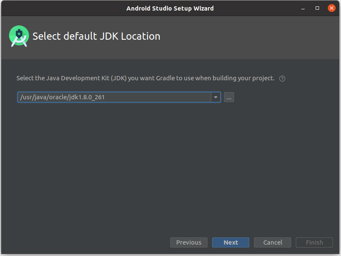Close the Setup Wizard window

332,8
